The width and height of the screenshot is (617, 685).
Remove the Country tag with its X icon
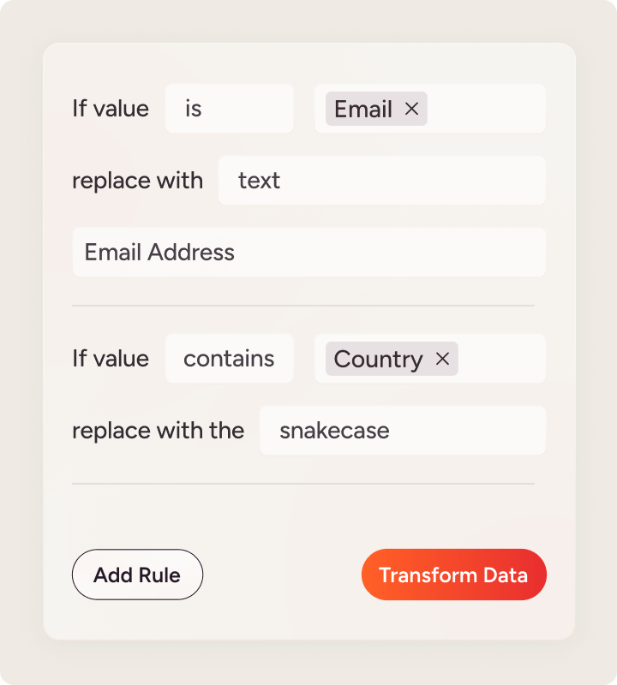pos(442,359)
